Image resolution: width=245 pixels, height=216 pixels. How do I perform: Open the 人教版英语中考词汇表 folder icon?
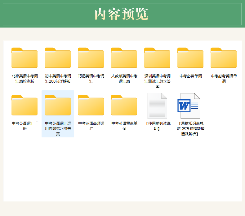(124, 58)
